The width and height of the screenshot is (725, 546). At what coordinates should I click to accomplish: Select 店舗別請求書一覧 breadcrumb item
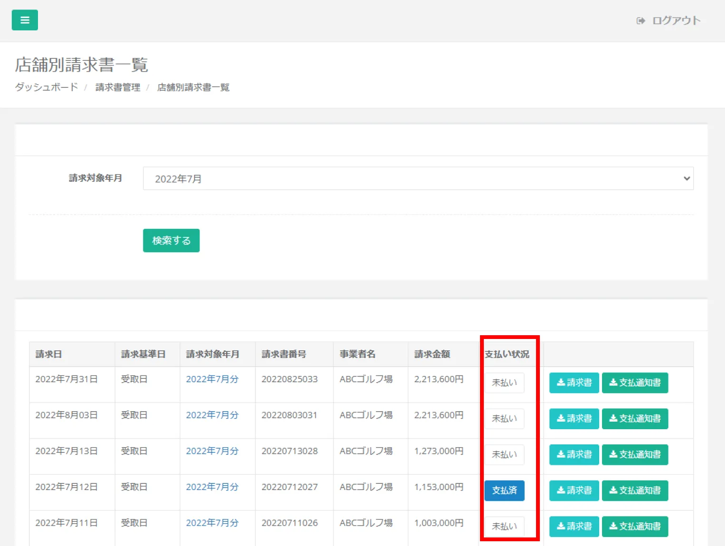point(193,87)
